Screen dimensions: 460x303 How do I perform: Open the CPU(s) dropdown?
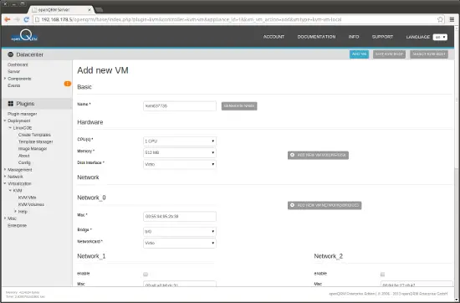(x=180, y=141)
